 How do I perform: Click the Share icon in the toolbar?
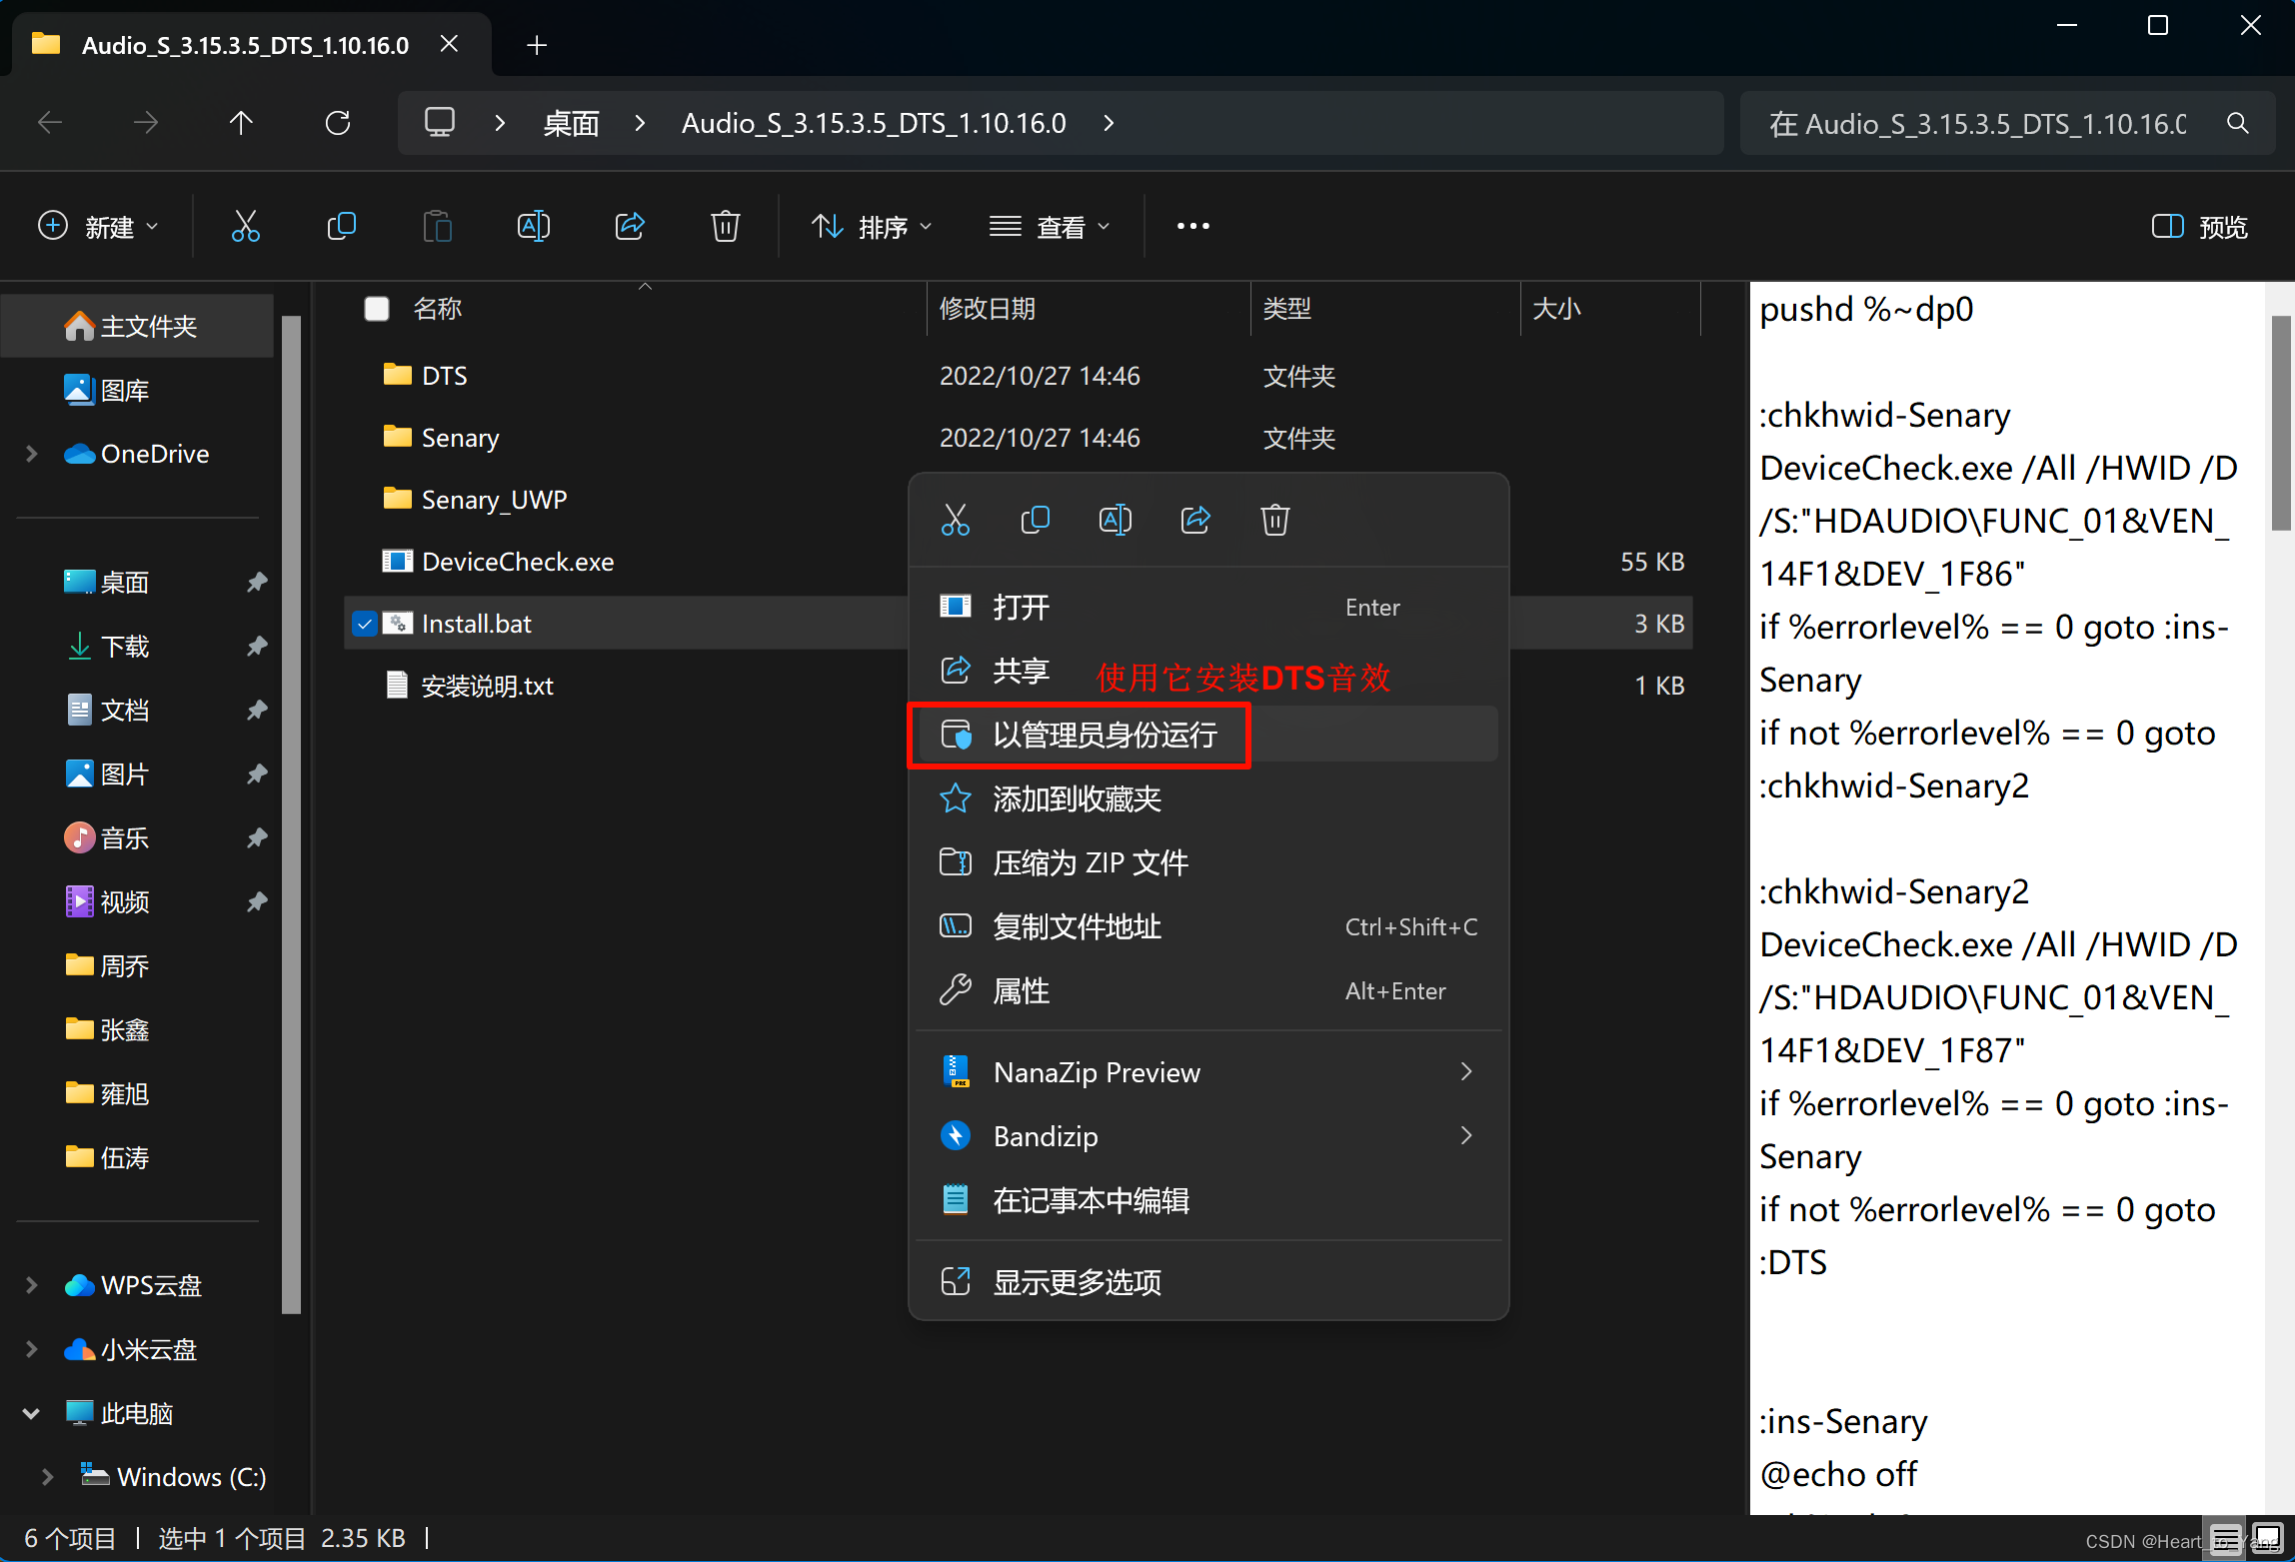(629, 227)
